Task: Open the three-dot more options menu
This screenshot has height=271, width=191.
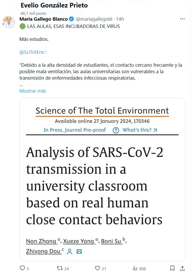Action: pos(182,19)
